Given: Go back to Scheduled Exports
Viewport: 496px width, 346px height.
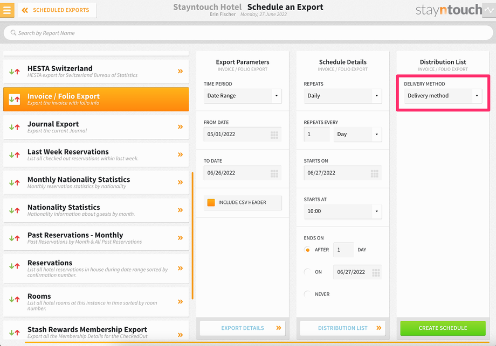Looking at the screenshot, I should point(57,10).
